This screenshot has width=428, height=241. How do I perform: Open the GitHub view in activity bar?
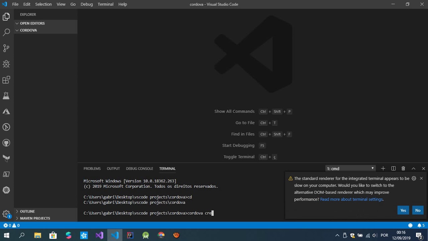pyautogui.click(x=6, y=143)
